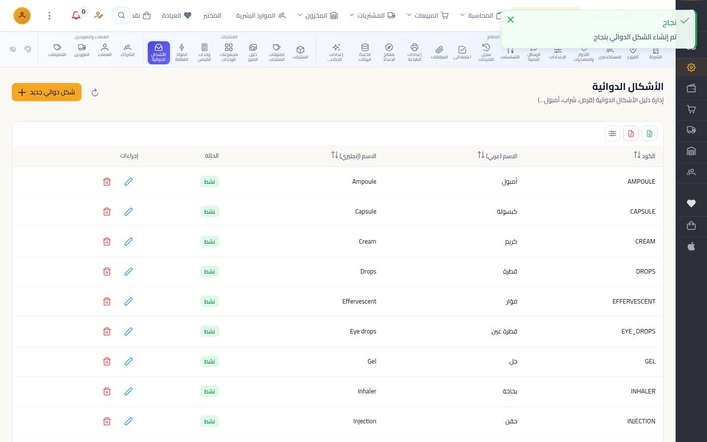Open المواد الفعالة (active substances) ribbon icon

182,53
